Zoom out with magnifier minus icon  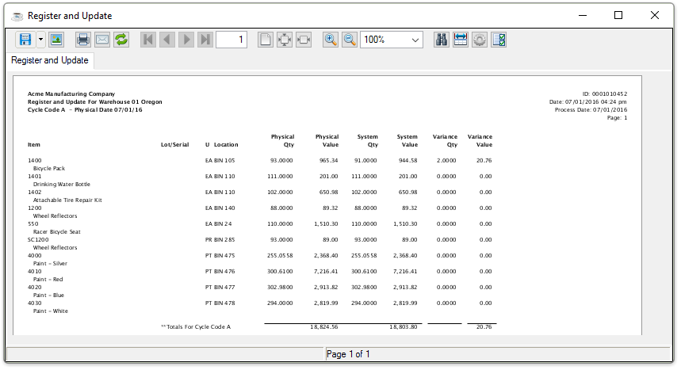350,40
